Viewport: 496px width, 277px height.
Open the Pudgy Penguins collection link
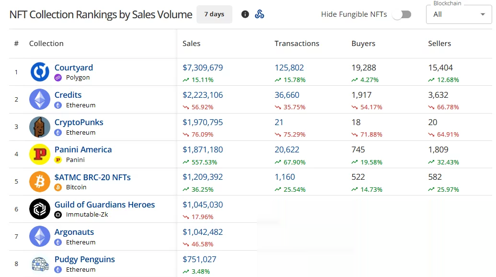[x=84, y=259]
